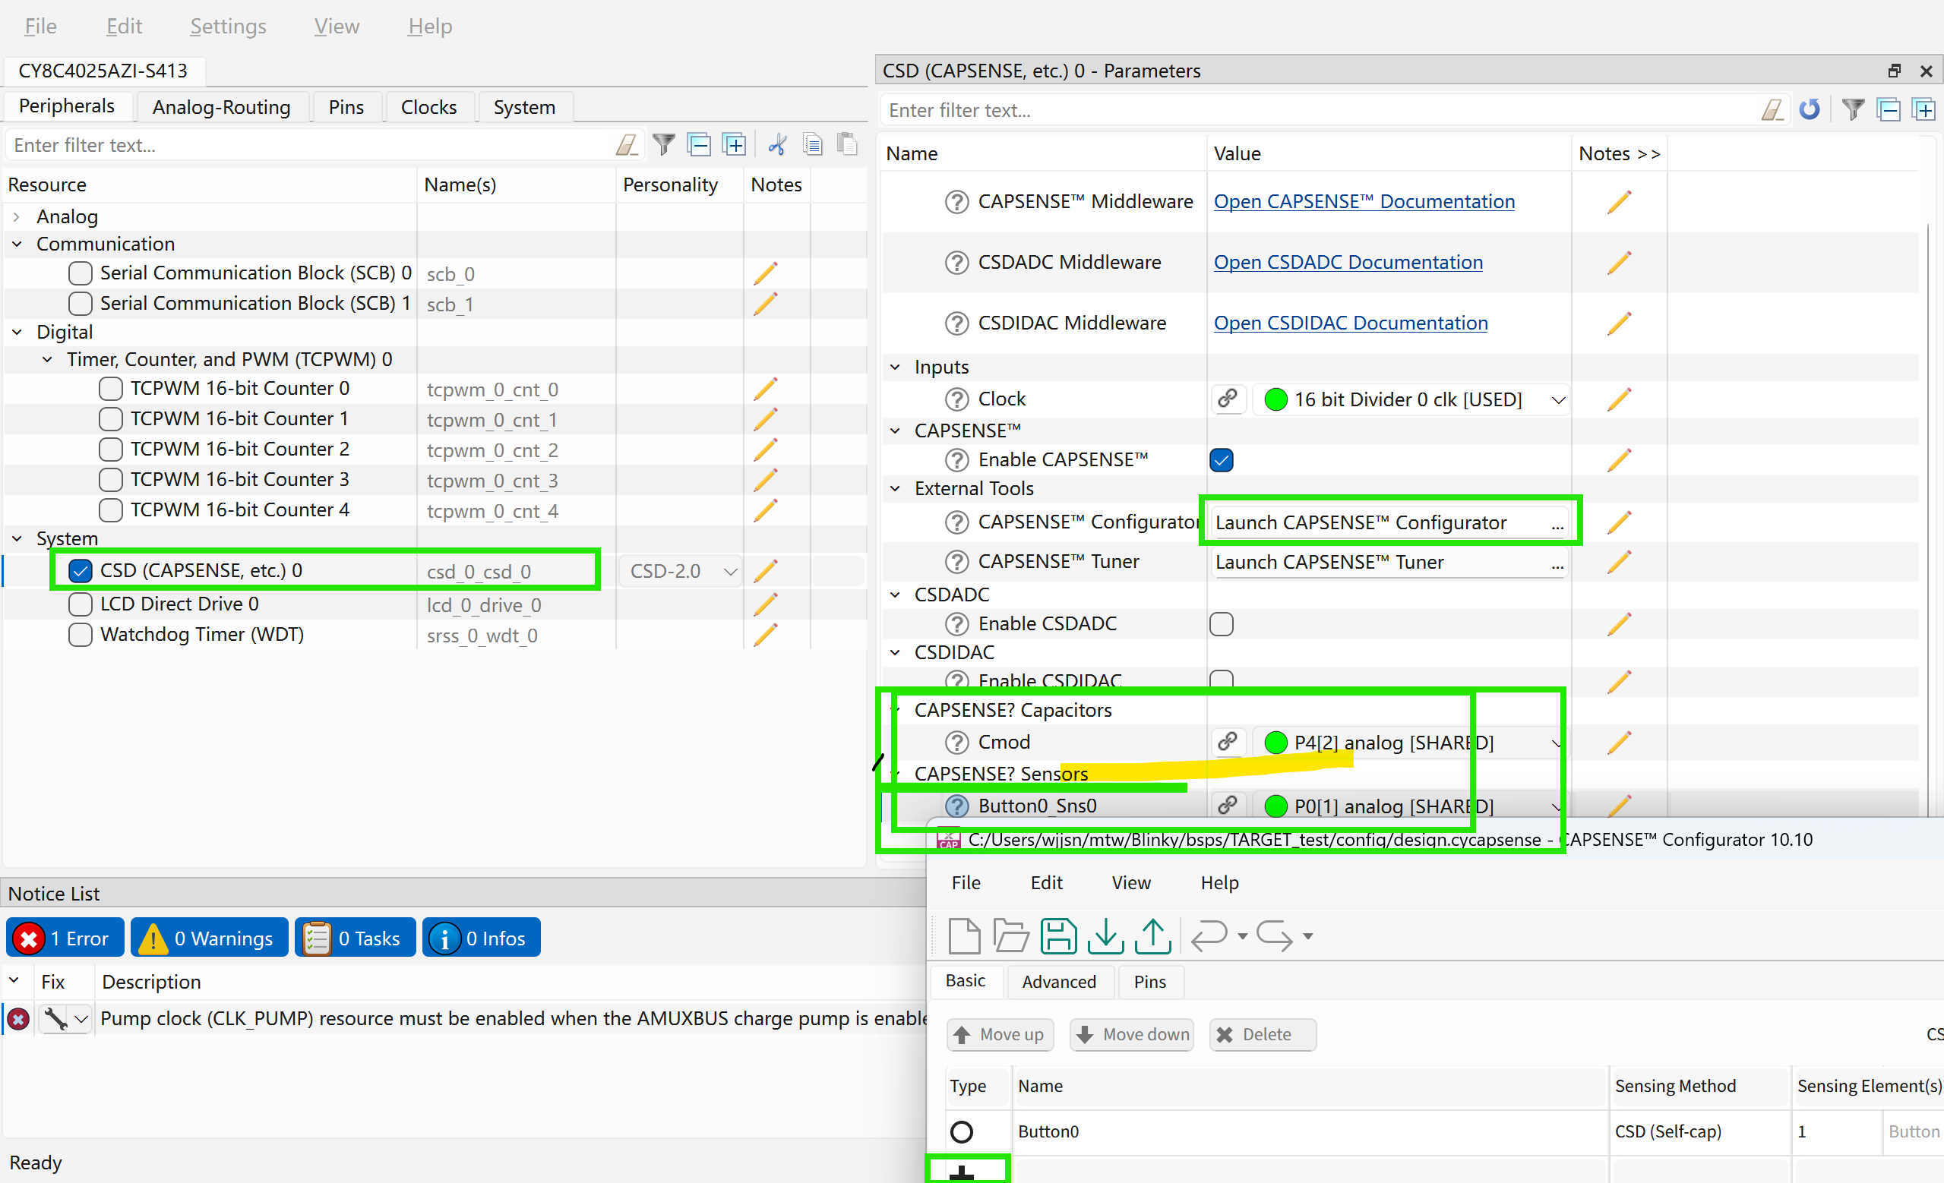Click Undo arrow in CAPSENSE Configurator toolbar

click(1209, 936)
